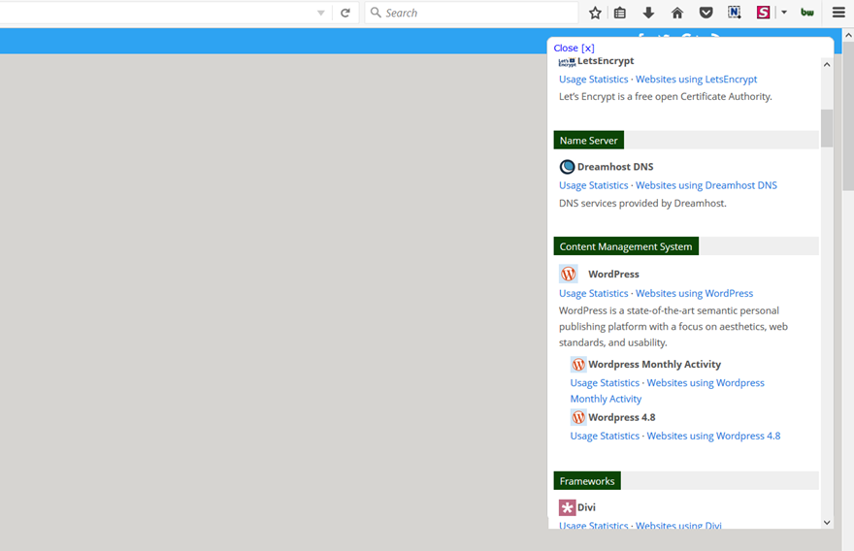Screen dimensions: 854x551
Task: Click the page scrollbar up arrow
Action: (848, 35)
